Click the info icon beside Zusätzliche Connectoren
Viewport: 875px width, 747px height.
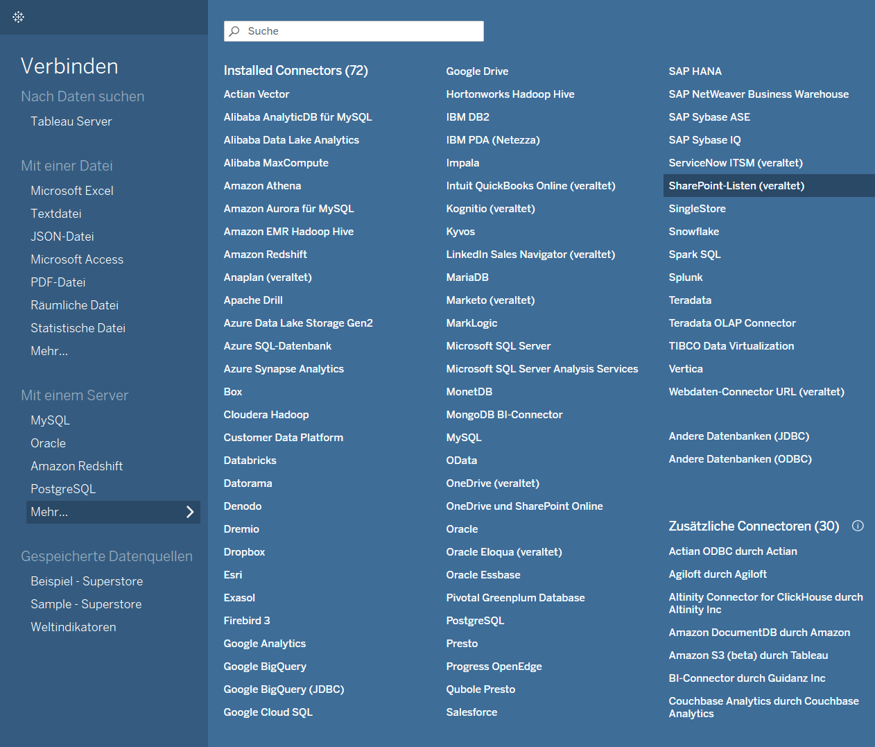click(858, 526)
